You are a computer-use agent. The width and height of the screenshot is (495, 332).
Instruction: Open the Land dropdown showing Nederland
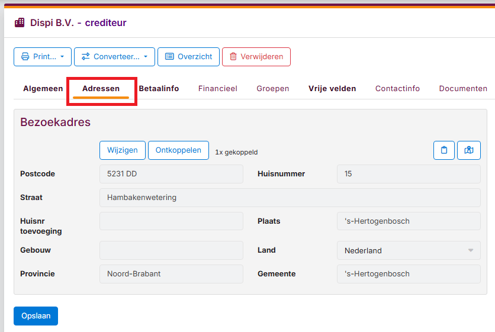pyautogui.click(x=409, y=250)
